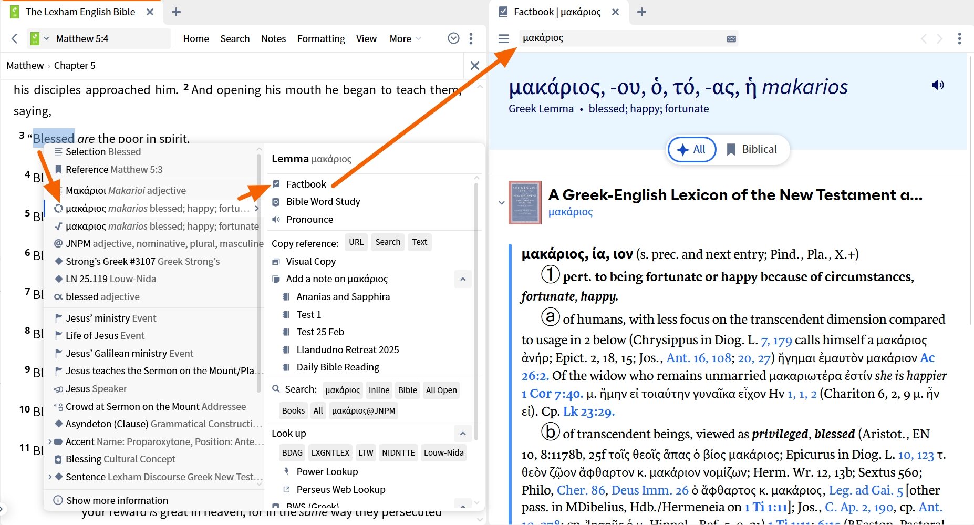This screenshot has width=974, height=525.
Task: Click Show more information
Action: 111,500
